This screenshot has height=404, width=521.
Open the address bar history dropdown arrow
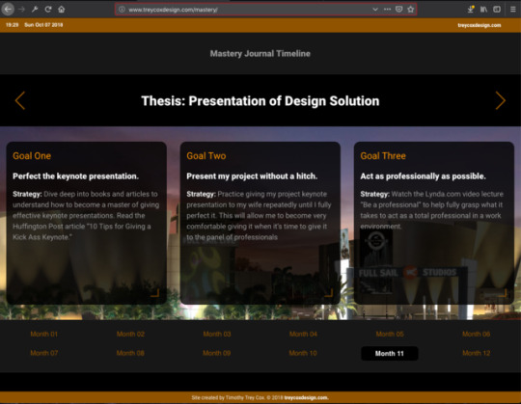pyautogui.click(x=375, y=10)
